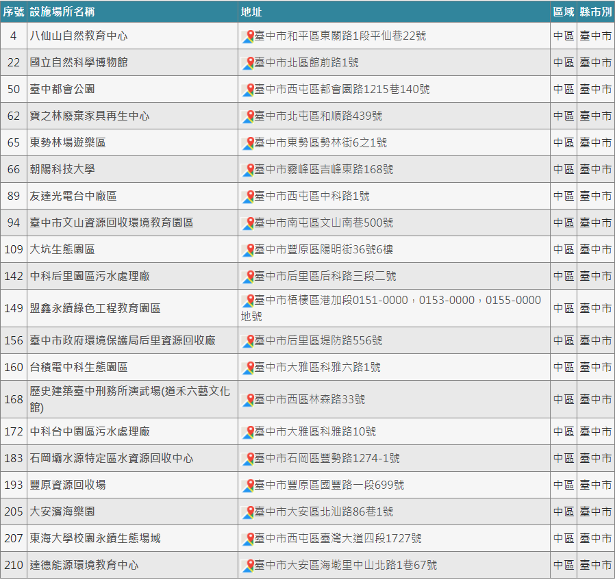Click address 臺中市和平區東關路1段平仙巷22號
Image resolution: width=615 pixels, height=582 pixels.
340,36
